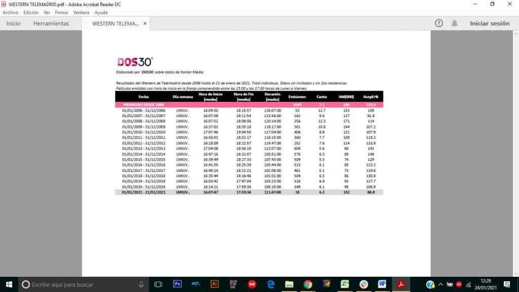Open the Action Center notifications icon
Screen dimensions: 519x292
[x=507, y=284]
